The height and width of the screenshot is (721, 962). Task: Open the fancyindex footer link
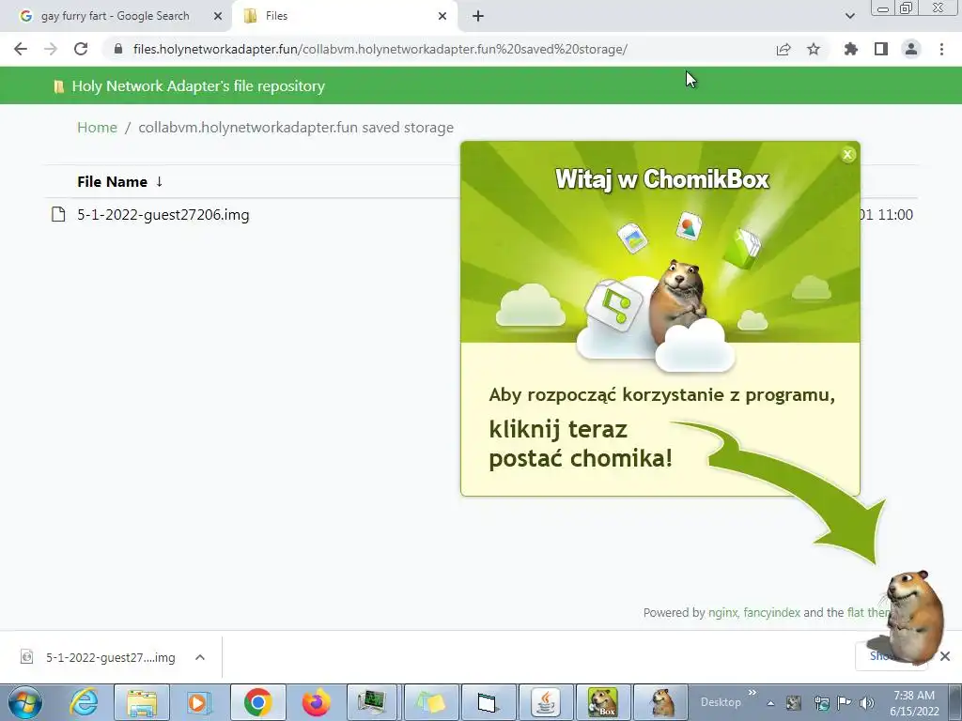[772, 612]
